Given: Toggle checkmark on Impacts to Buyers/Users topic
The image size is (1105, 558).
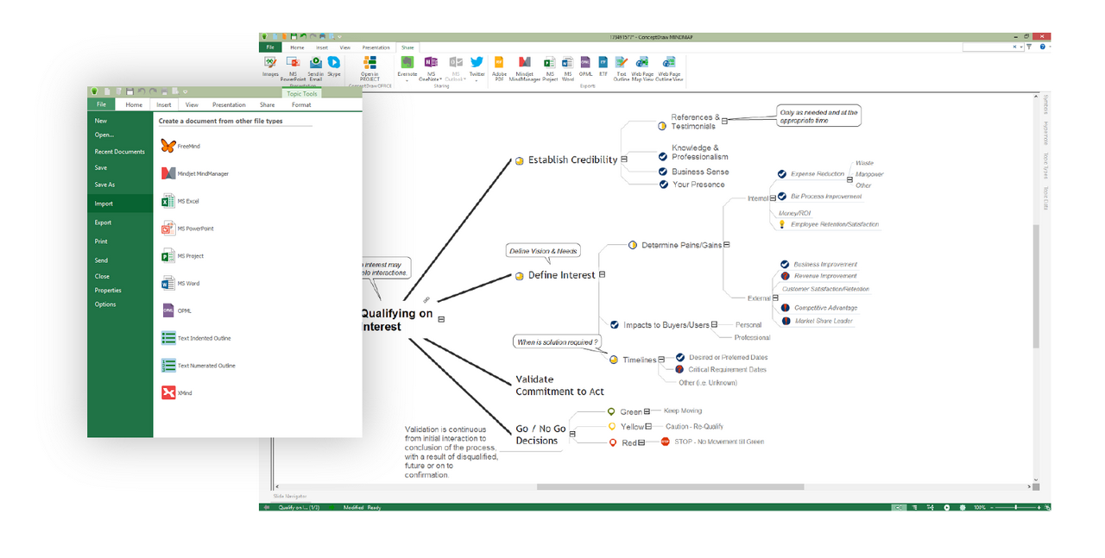Looking at the screenshot, I should [615, 325].
